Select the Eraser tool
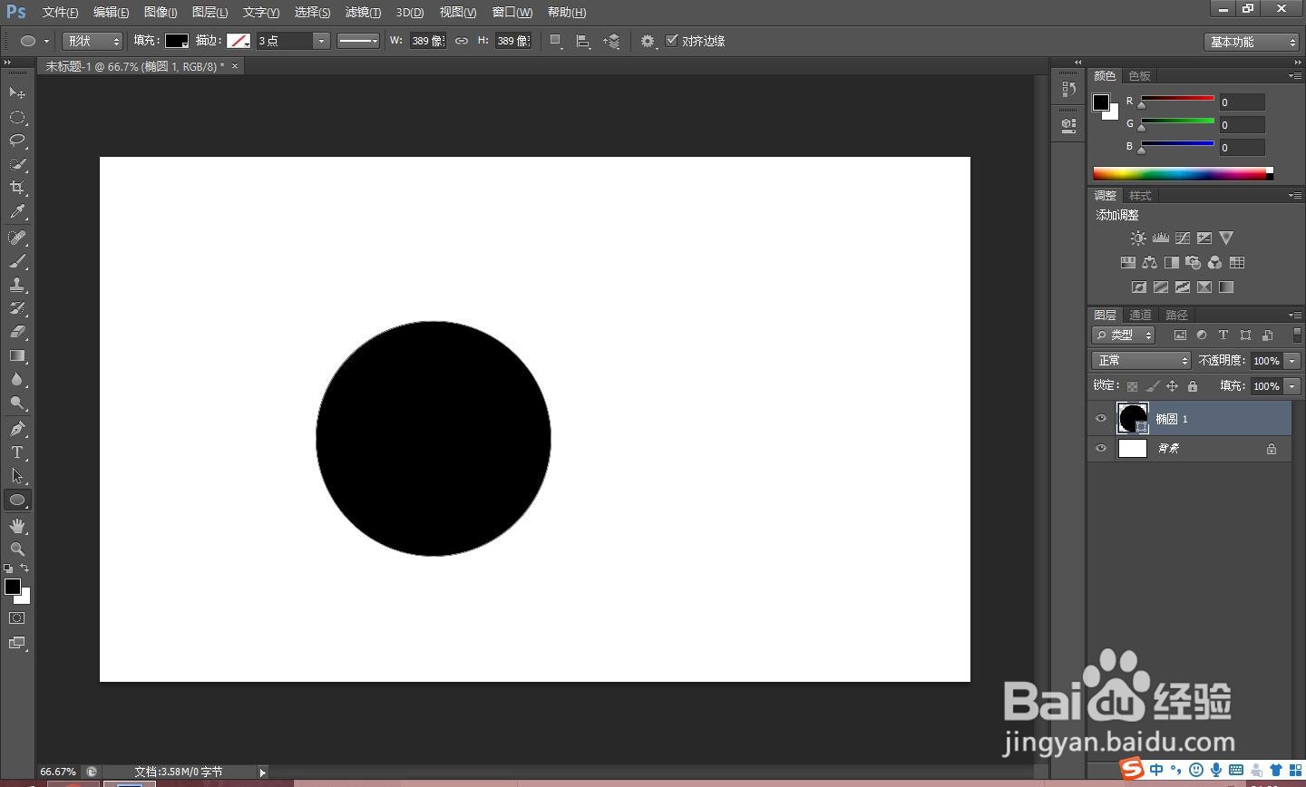 (16, 332)
